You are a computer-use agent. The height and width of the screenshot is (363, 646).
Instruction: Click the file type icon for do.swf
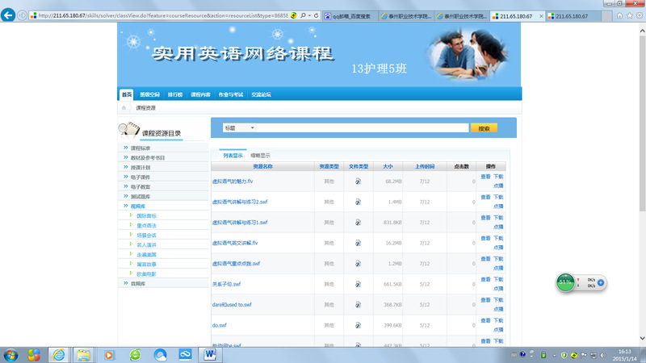tap(358, 325)
